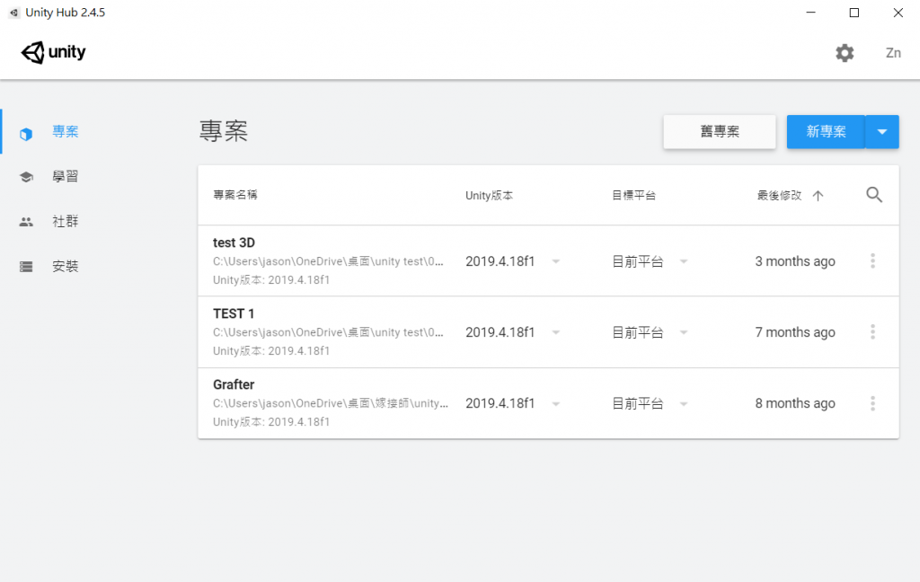Expand the 新專案 dropdown arrow
Image resolution: width=920 pixels, height=582 pixels.
(x=882, y=131)
